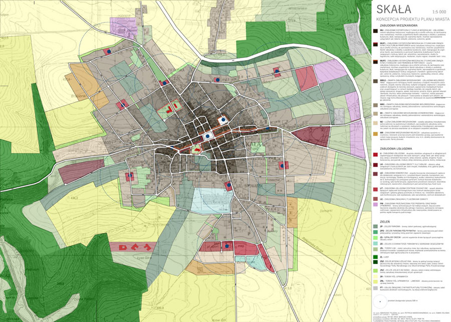451x322 pixels.
Task: Pick the ZL forest green legend swatch
Action: tap(375, 256)
